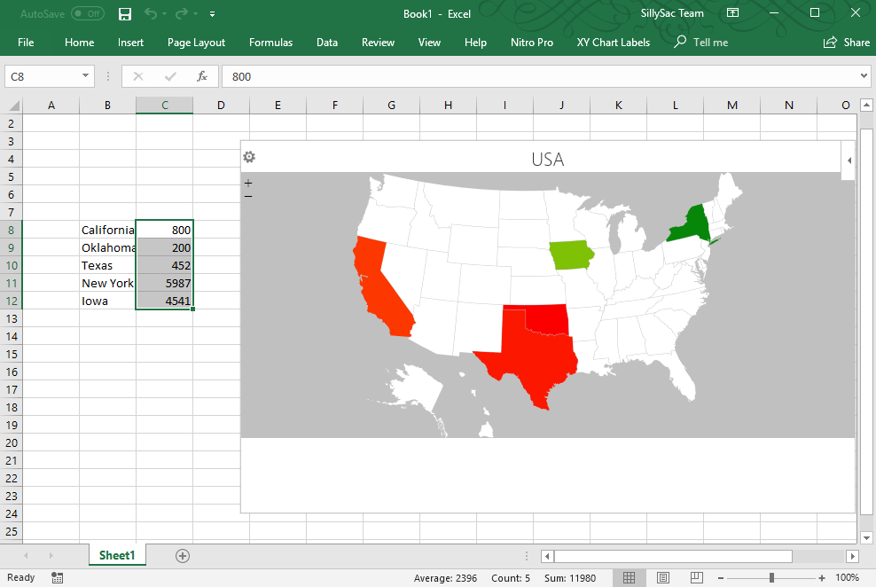
Task: Toggle the AutoSave switch
Action: [x=88, y=14]
